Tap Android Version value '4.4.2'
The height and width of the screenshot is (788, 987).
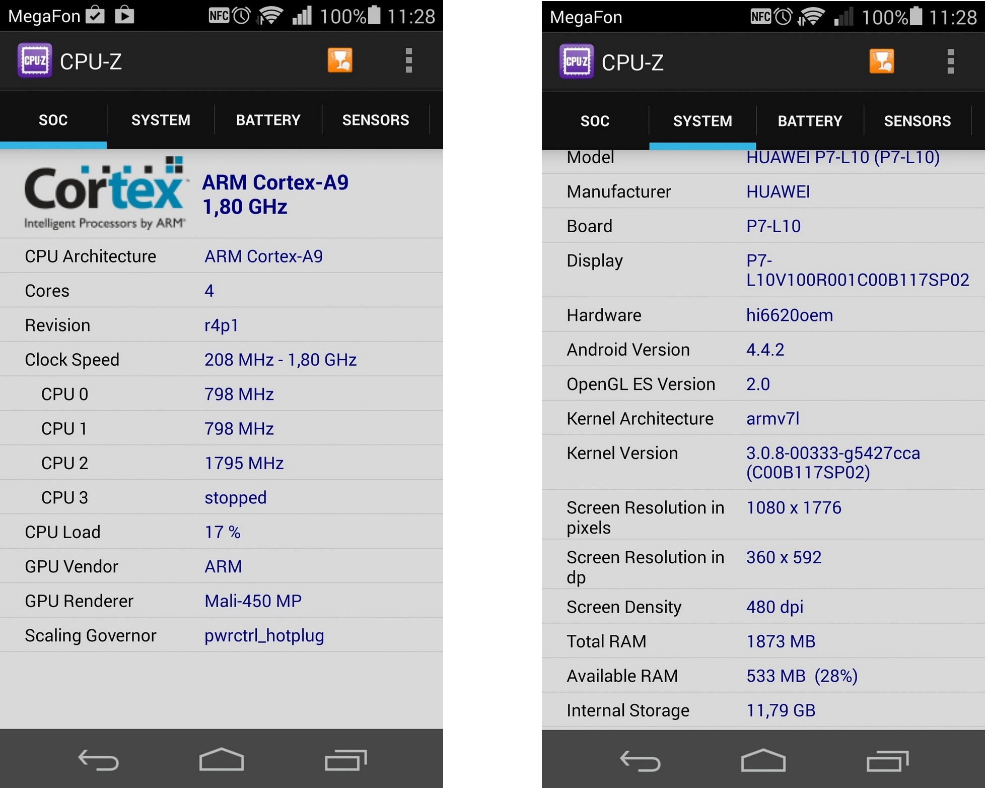point(765,350)
